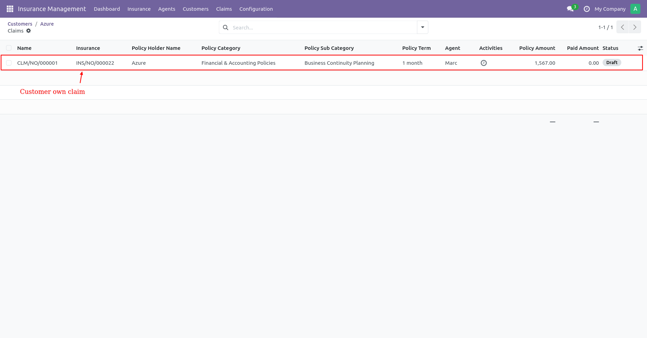Screen dimensions: 647x338
Task: Click Insurance Management app title
Action: [x=52, y=9]
